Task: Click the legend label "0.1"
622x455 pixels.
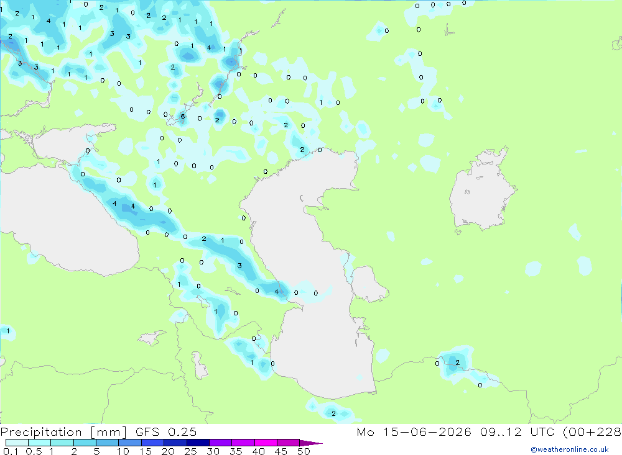Action: 11,451
